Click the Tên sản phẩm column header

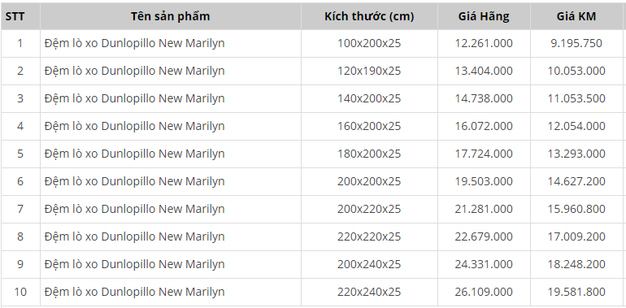pyautogui.click(x=171, y=16)
